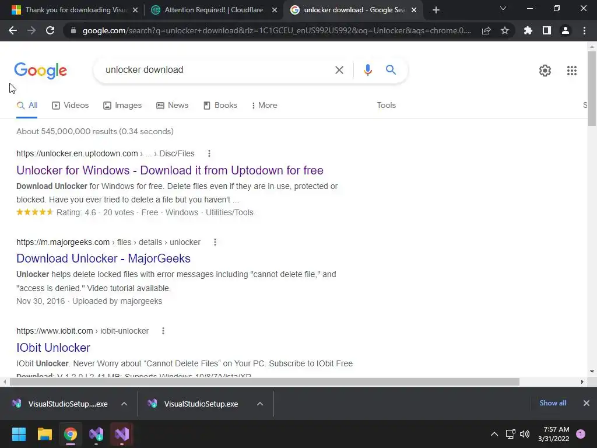Open Visual Studio Installer in the taskbar

[x=96, y=434]
